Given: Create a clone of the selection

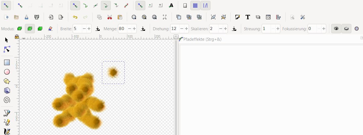Looking at the screenshot, I should [x=189, y=17].
